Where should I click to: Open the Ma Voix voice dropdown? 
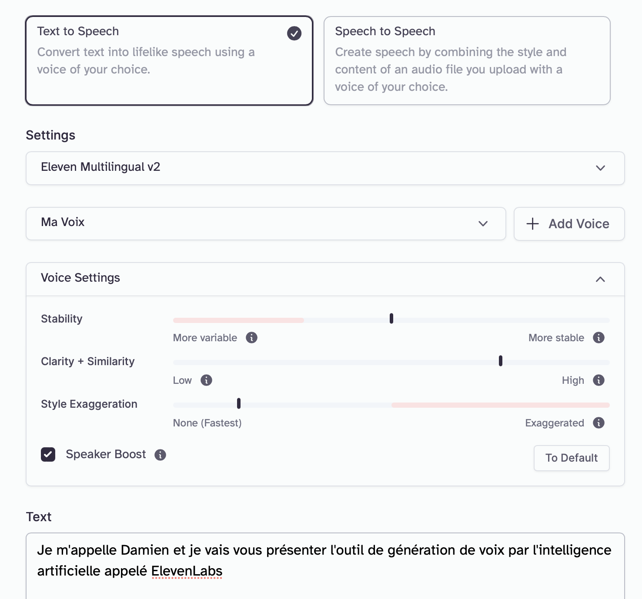[x=265, y=223]
